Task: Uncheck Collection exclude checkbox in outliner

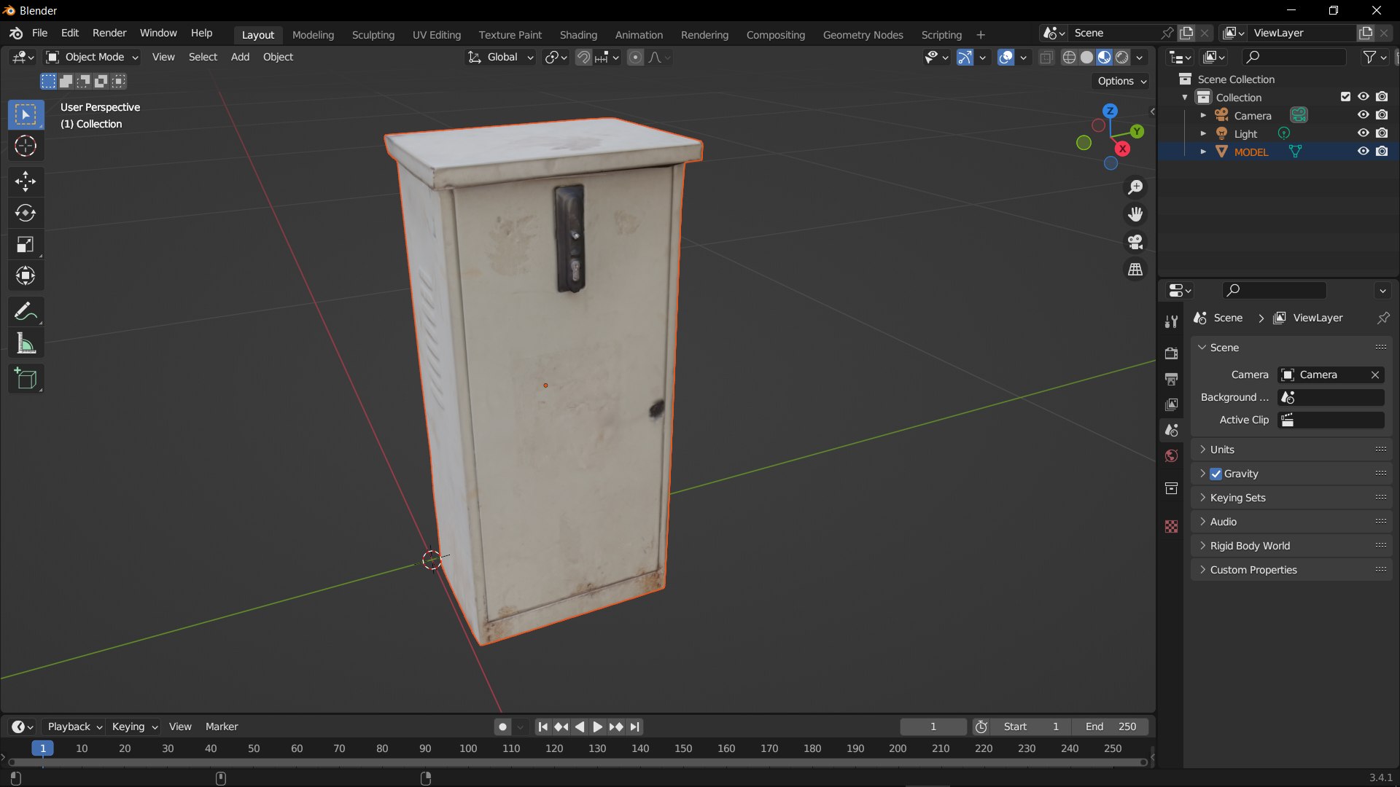Action: click(1345, 97)
